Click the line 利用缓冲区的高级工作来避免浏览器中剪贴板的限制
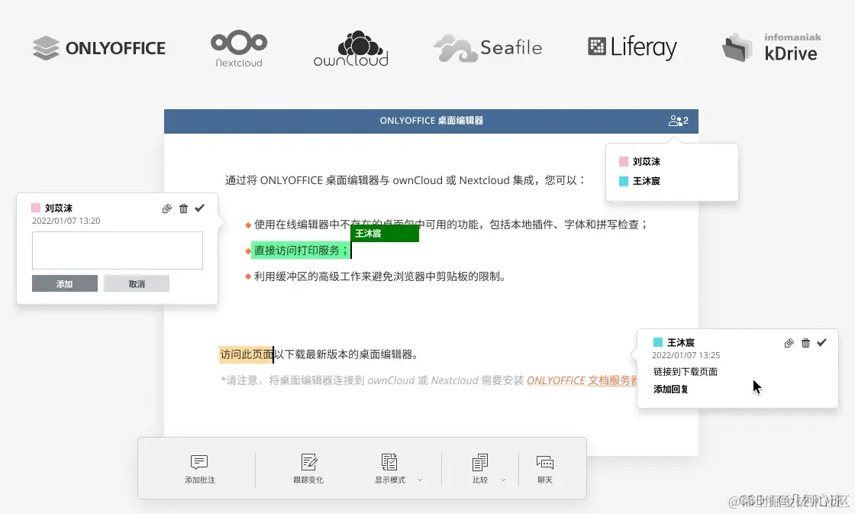This screenshot has width=855, height=514. [379, 276]
